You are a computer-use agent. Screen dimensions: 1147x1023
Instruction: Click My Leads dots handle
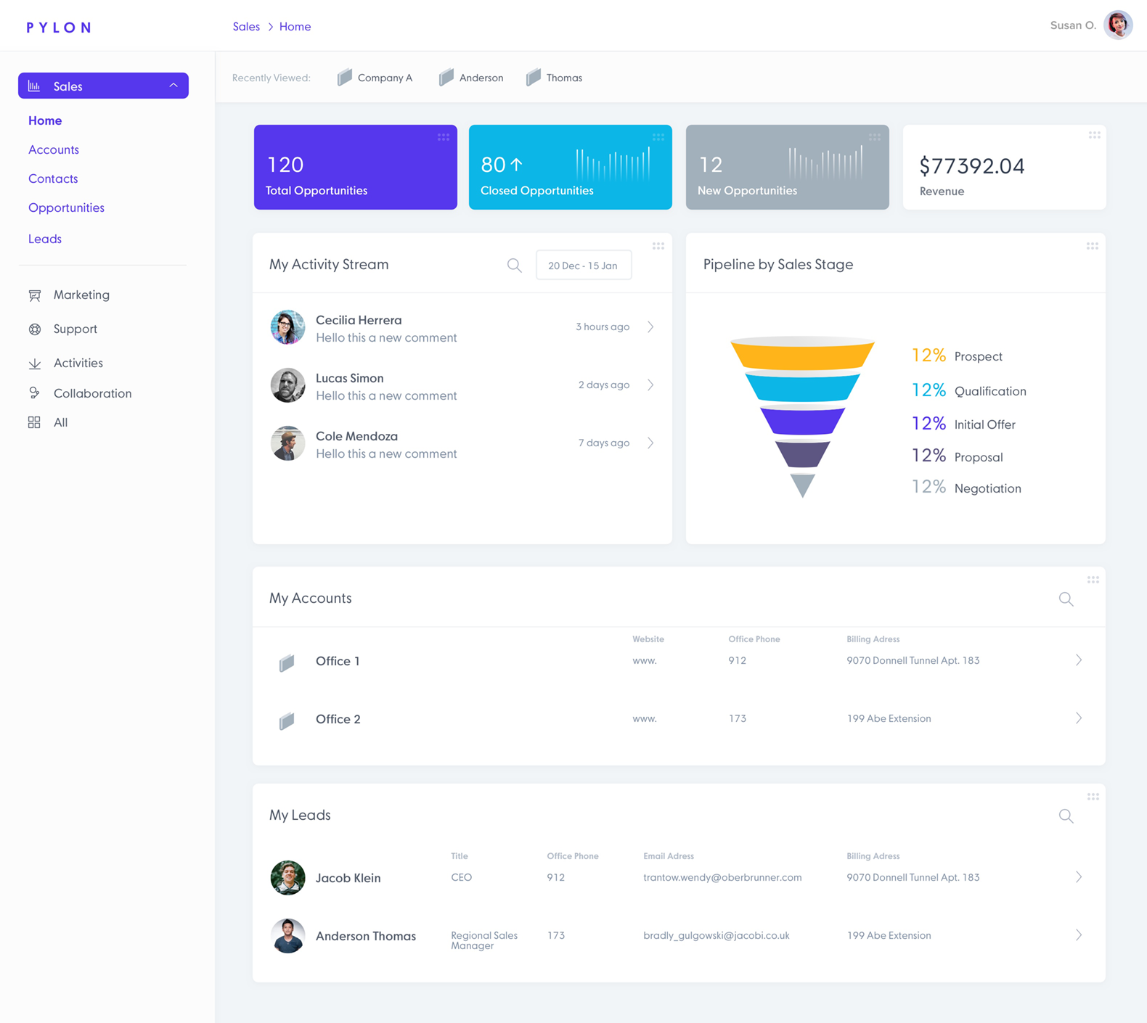tap(1093, 797)
